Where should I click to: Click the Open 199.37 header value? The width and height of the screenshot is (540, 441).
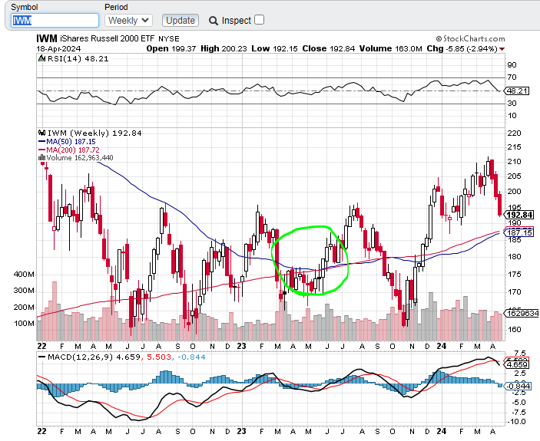tap(171, 49)
